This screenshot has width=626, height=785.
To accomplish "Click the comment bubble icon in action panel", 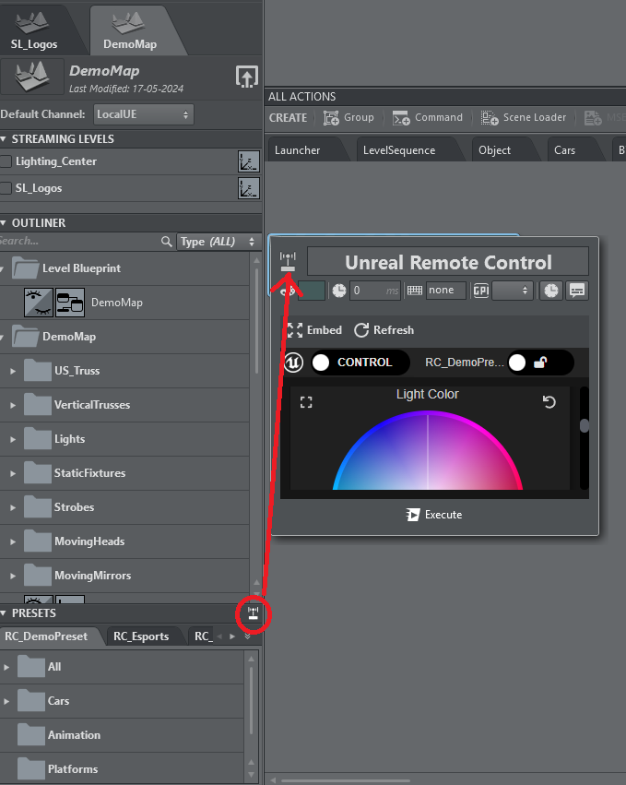I will [x=577, y=291].
